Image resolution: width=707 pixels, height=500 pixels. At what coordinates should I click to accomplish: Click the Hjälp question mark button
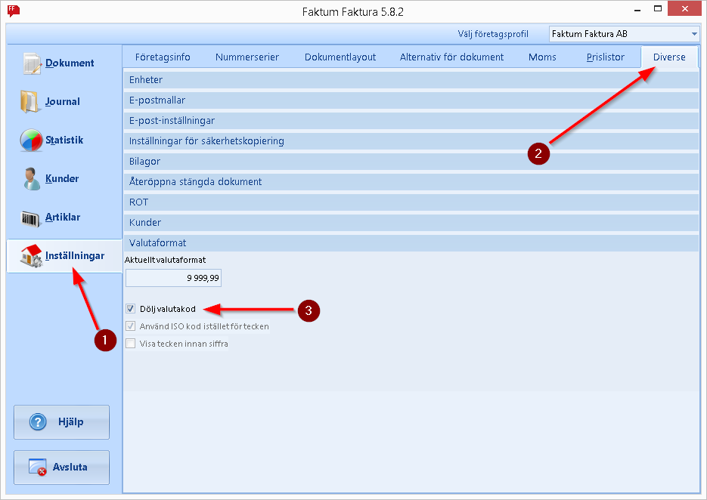tap(62, 422)
